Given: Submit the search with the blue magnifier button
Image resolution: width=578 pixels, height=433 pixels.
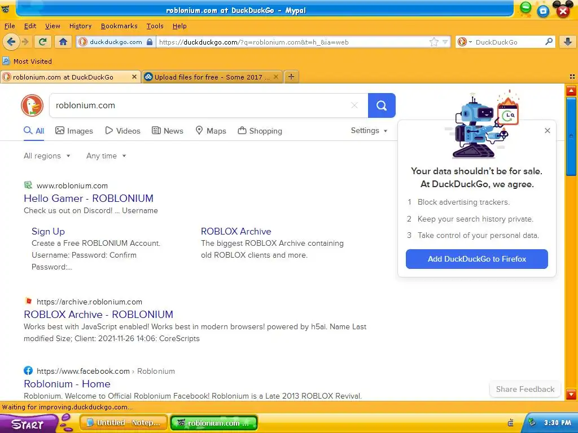Looking at the screenshot, I should (x=382, y=105).
